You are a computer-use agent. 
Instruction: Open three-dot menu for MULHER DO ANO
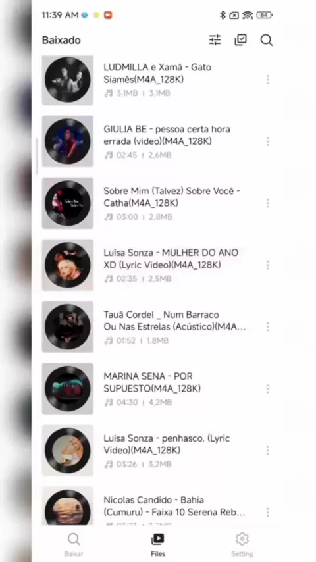267,265
